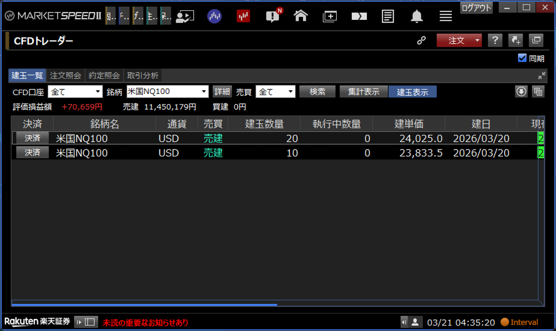The height and width of the screenshot is (331, 556).
Task: Click the ログアウト logout button
Action: pyautogui.click(x=476, y=8)
